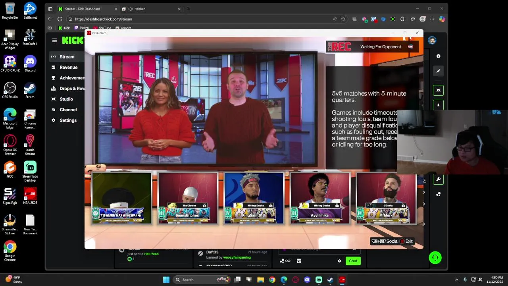This screenshot has height=286, width=508.
Task: Open Discord desktop icon
Action: point(30,64)
